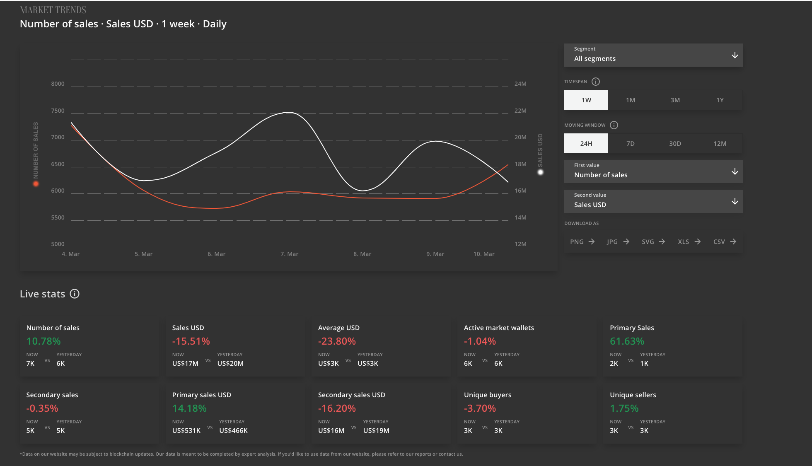Click the Live stats info icon
This screenshot has width=812, height=466.
point(75,294)
